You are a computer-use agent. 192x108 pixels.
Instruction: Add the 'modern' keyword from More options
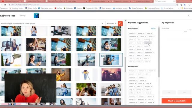pyautogui.click(x=151, y=71)
